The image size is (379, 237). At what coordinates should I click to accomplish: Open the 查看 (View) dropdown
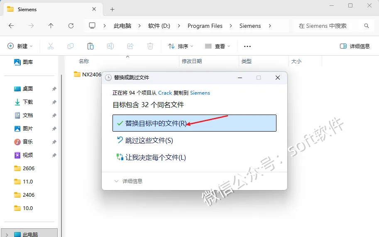(x=218, y=46)
